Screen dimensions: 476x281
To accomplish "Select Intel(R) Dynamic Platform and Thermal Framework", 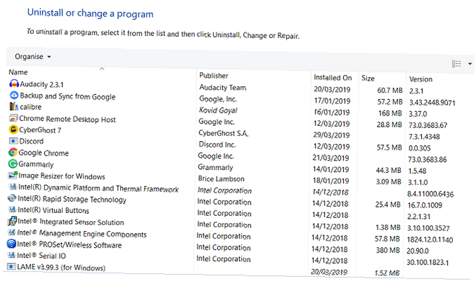I will pos(99,188).
